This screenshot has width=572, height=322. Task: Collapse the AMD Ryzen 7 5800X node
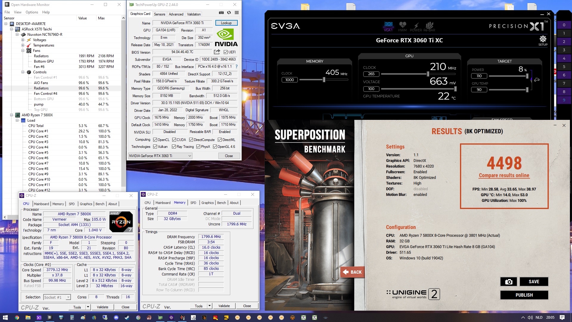click(x=11, y=115)
